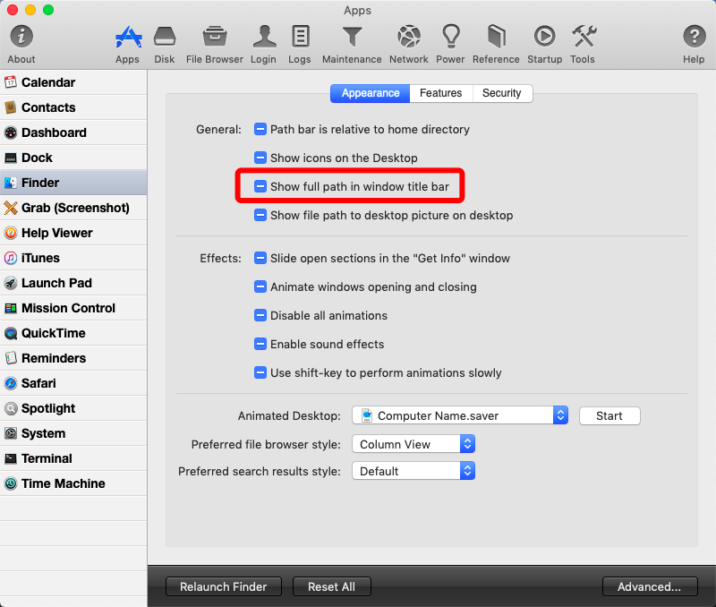Enable Show full path in window title bar
This screenshot has height=607, width=716.
point(260,186)
